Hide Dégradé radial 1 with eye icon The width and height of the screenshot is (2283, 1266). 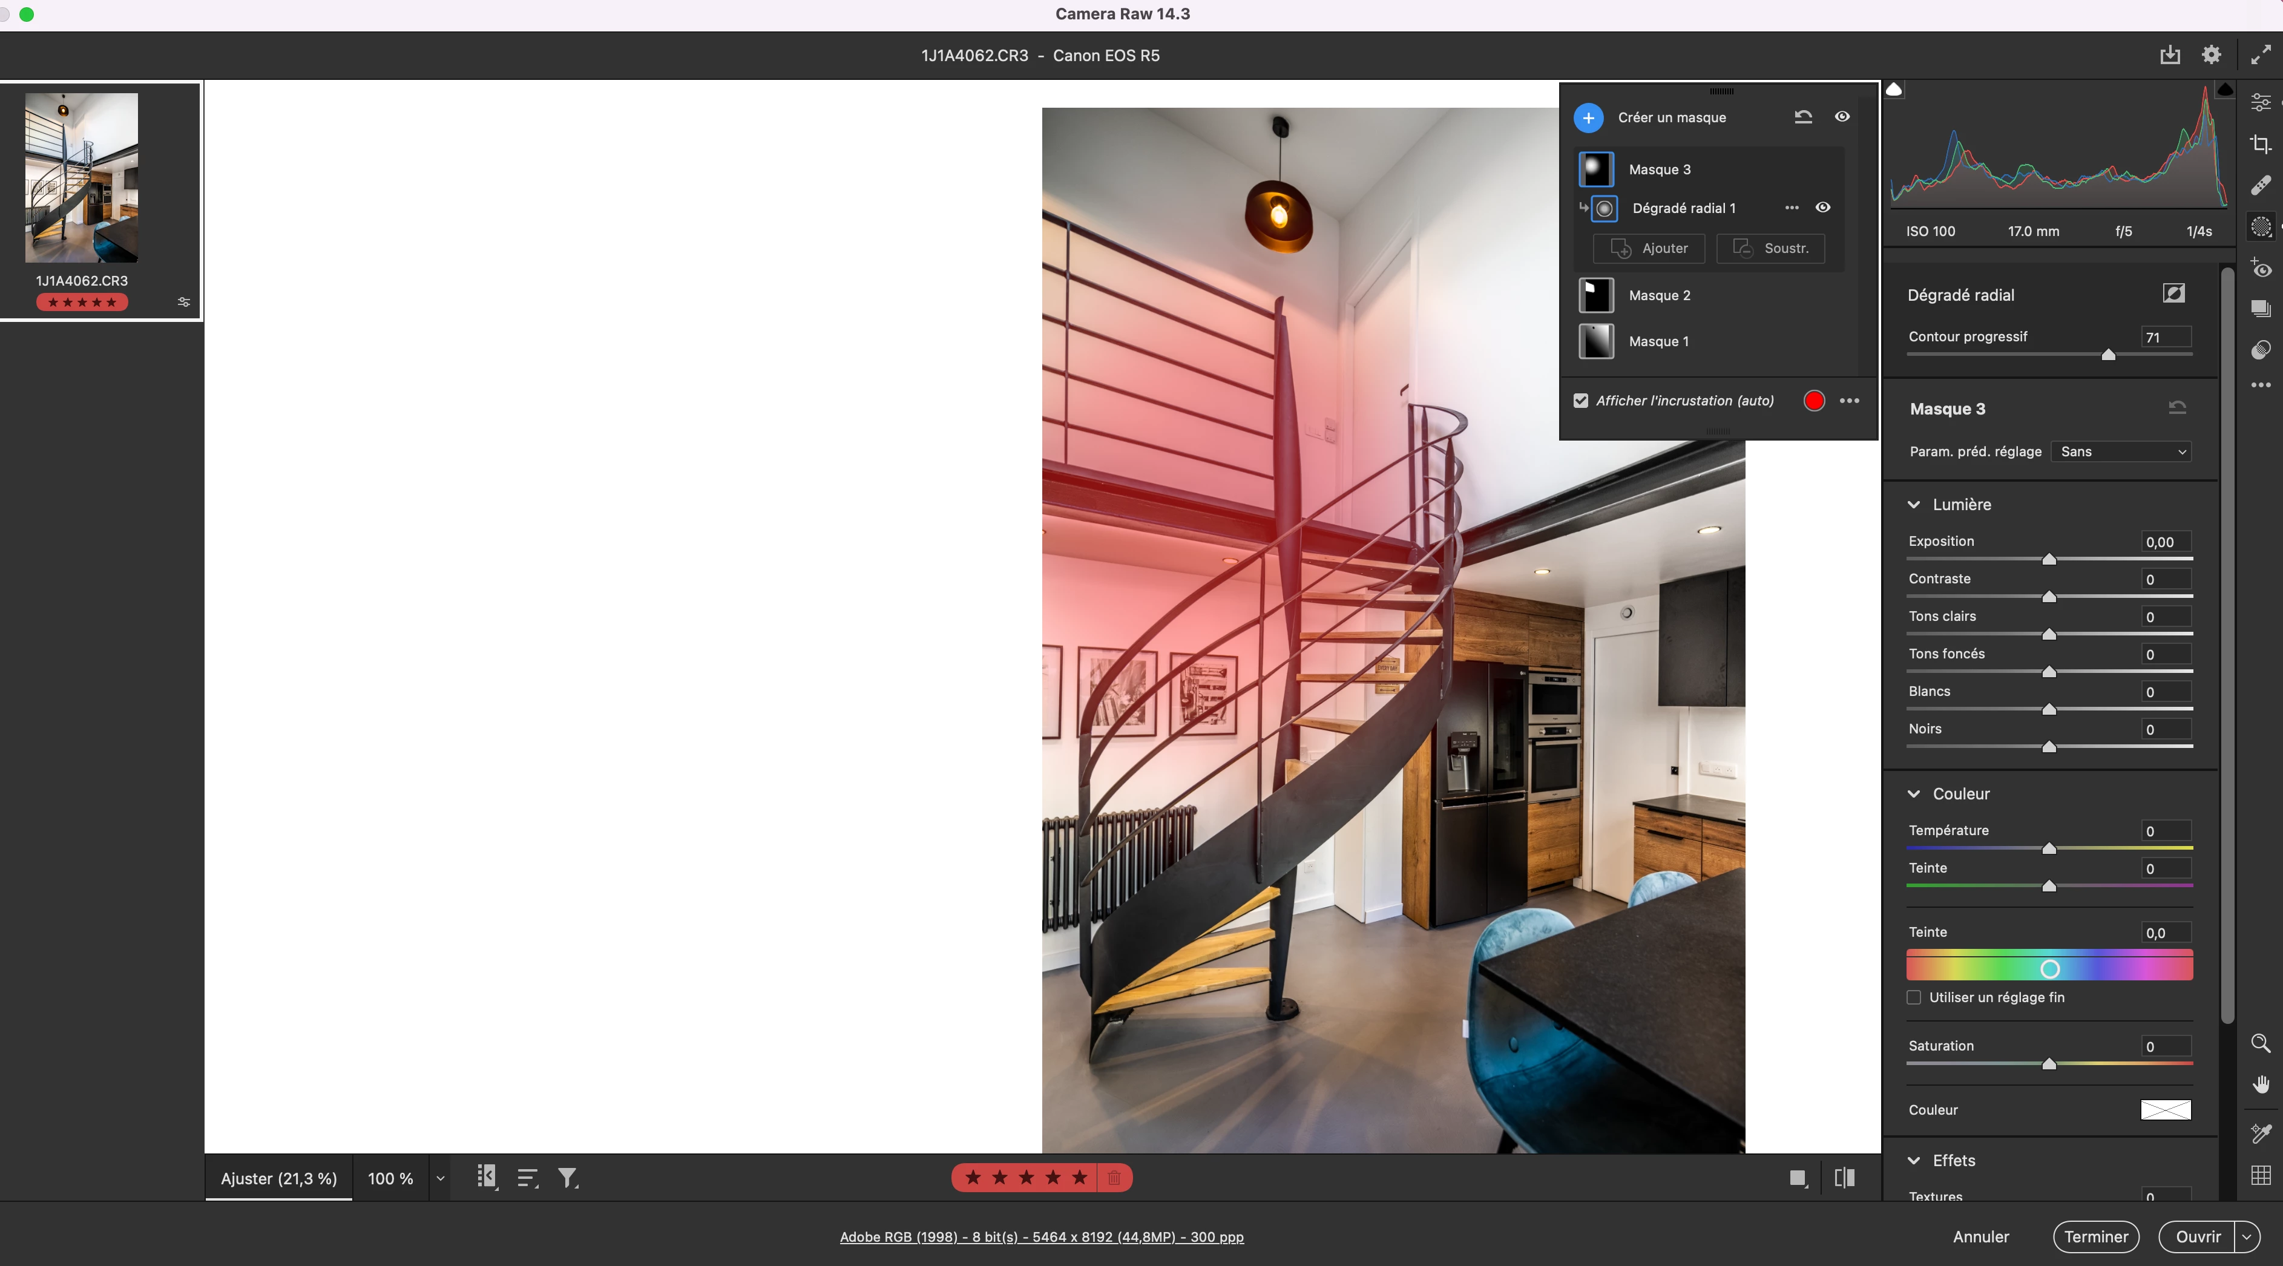[1823, 208]
